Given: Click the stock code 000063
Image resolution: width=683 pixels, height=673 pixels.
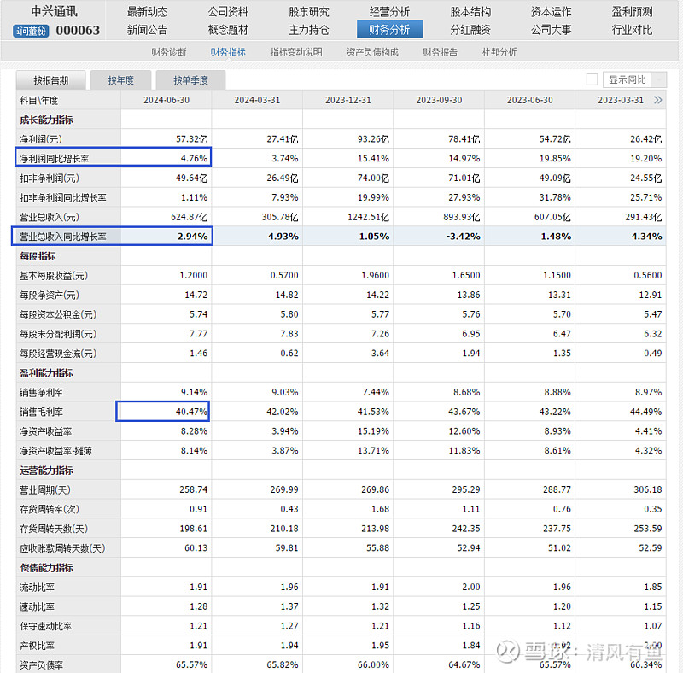Looking at the screenshot, I should point(78,31).
